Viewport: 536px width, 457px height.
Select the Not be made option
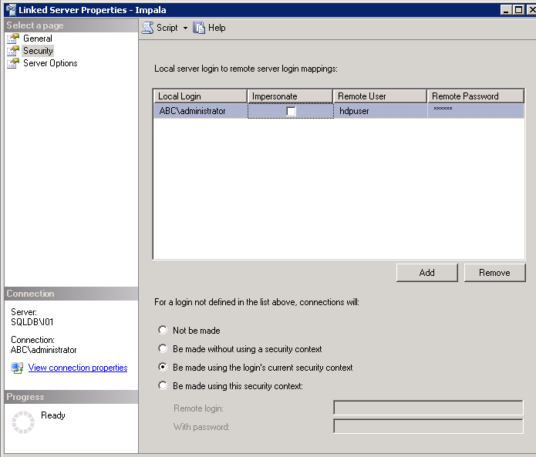pyautogui.click(x=163, y=331)
